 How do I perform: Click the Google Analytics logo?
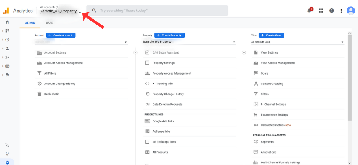point(6,11)
